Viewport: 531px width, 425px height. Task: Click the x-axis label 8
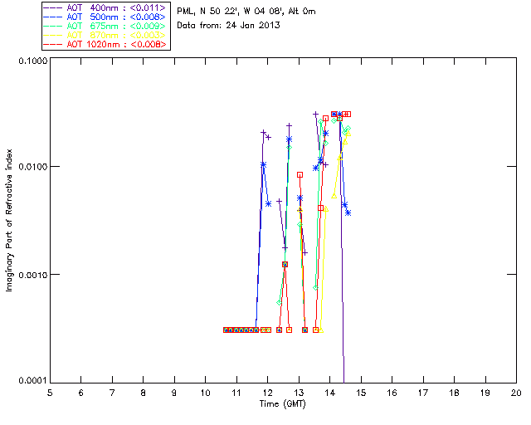tap(144, 393)
